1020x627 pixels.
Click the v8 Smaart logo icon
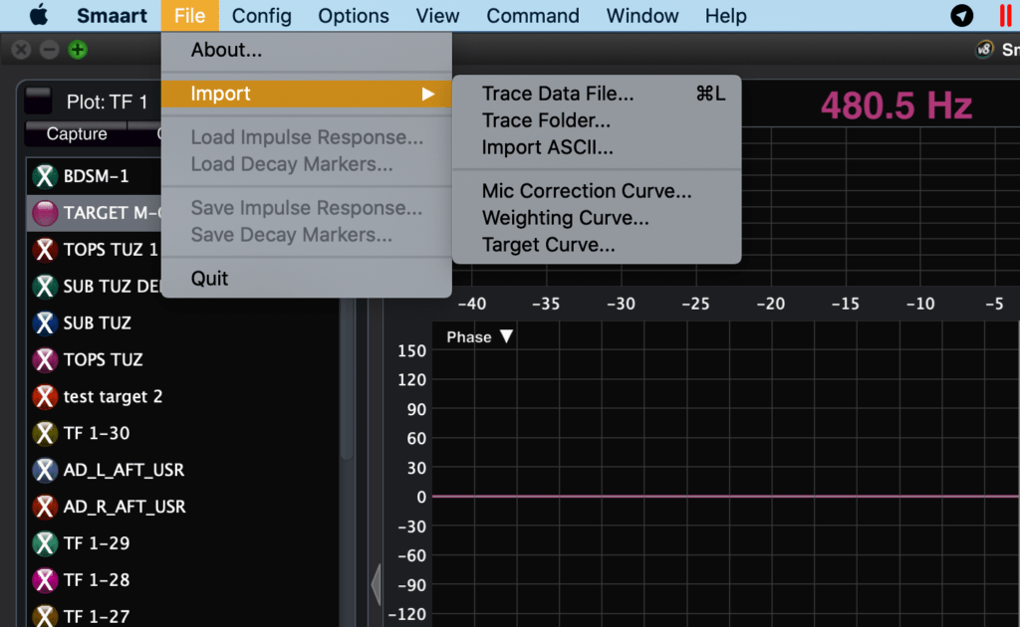click(x=984, y=50)
